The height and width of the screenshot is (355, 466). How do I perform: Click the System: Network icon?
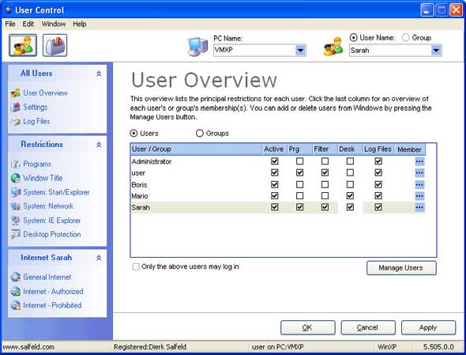coord(16,206)
